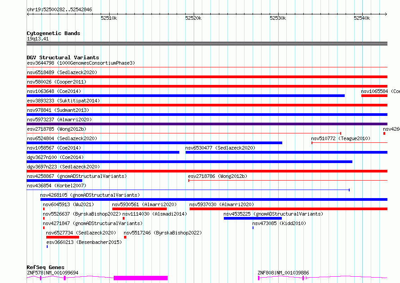The width and height of the screenshot is (400, 283).
Task: Click the 52540k ruler position label
Action: point(362,18)
